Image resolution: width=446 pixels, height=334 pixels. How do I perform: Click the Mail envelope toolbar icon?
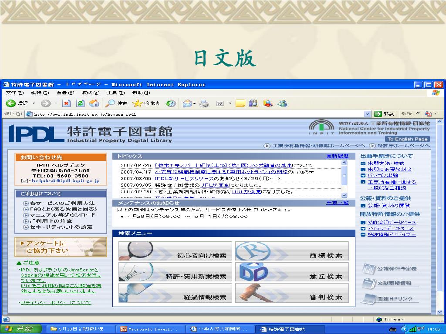tap(187, 104)
